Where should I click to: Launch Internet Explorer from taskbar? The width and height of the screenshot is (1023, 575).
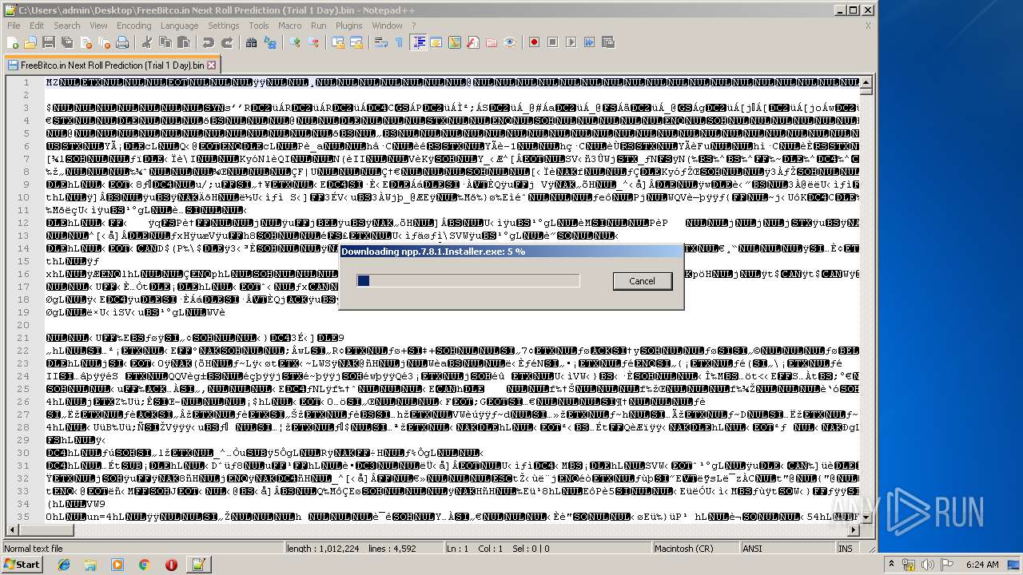(64, 565)
